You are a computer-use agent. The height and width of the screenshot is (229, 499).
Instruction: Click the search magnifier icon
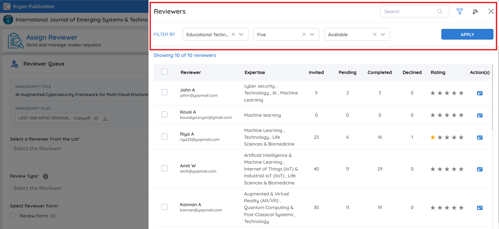coord(440,11)
